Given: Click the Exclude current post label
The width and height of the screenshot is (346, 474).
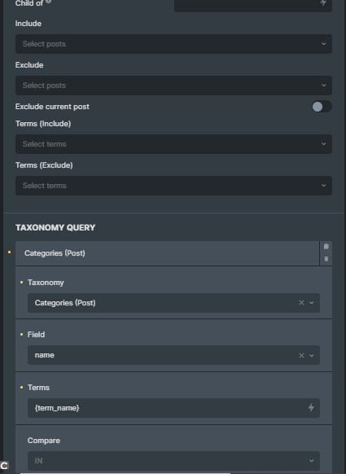Looking at the screenshot, I should (52, 107).
